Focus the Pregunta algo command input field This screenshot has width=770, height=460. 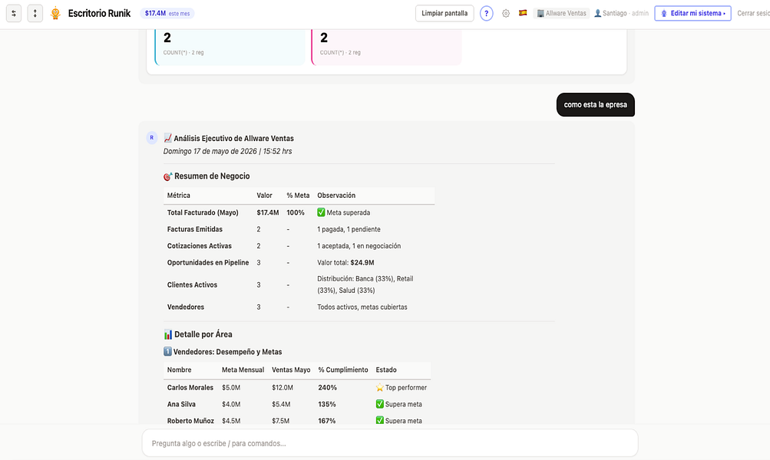coord(390,443)
